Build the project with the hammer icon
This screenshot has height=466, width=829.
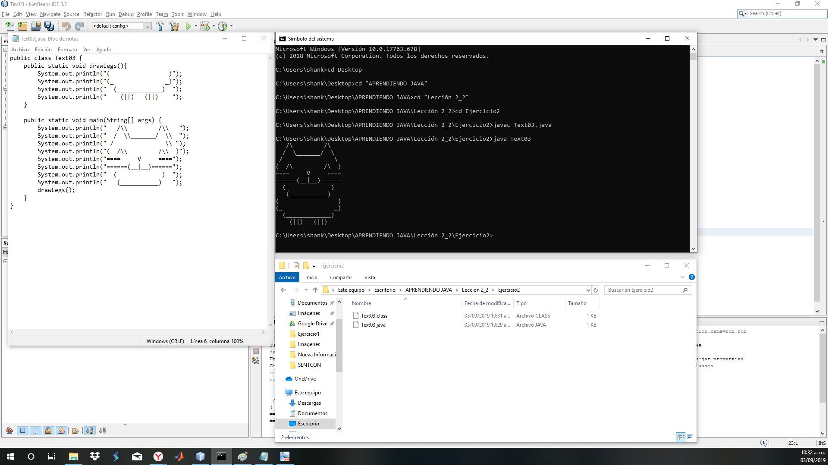point(160,26)
